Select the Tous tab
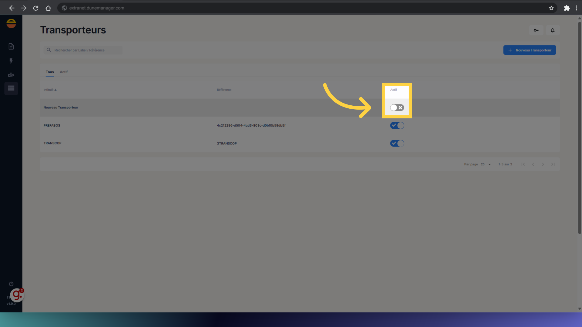 coord(50,72)
